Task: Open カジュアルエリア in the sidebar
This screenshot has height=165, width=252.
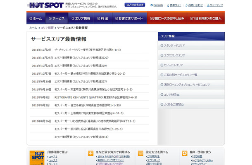Action: pos(191,65)
